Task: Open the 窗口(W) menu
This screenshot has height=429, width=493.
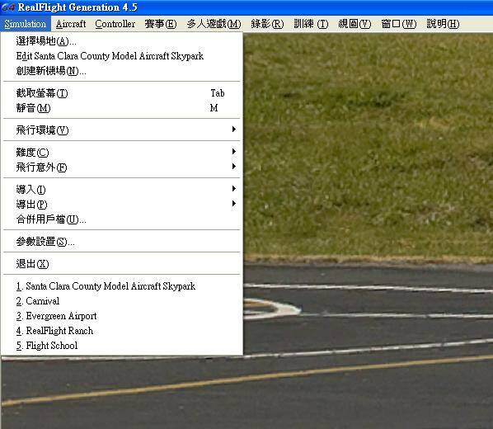Action: [x=399, y=24]
